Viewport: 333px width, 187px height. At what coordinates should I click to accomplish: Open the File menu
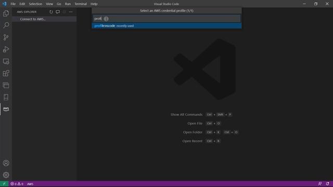(13, 4)
